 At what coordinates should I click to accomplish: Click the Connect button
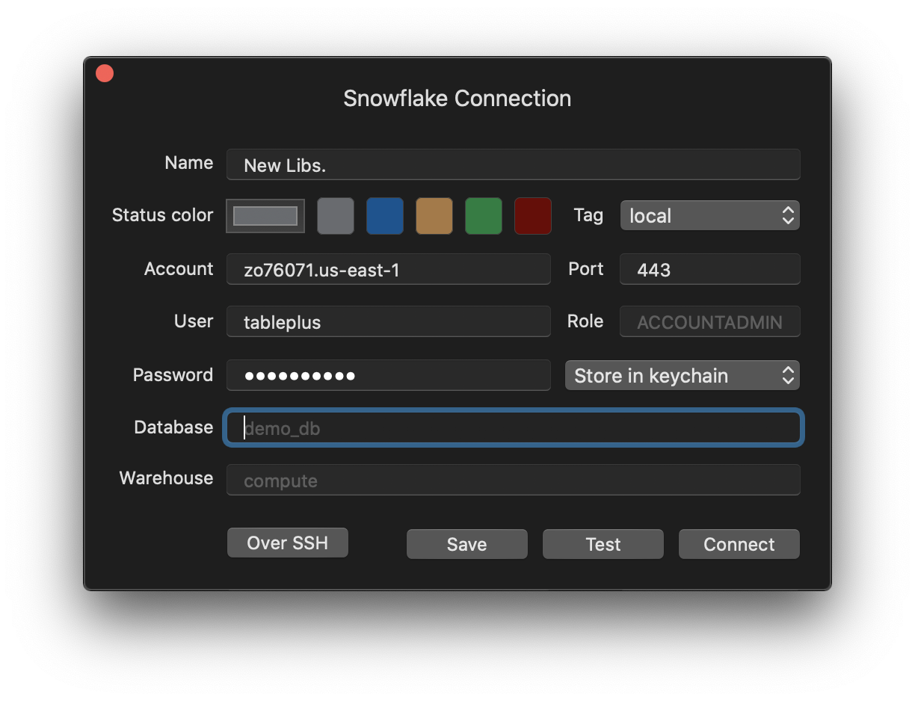739,544
